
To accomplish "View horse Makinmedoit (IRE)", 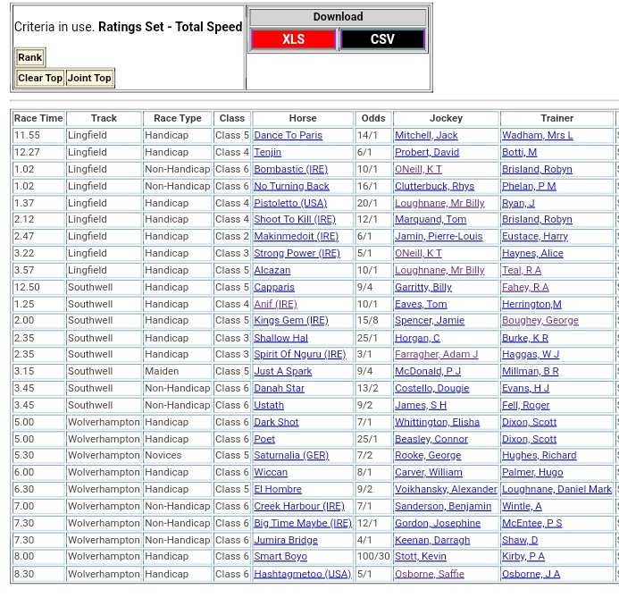I will tap(295, 237).
